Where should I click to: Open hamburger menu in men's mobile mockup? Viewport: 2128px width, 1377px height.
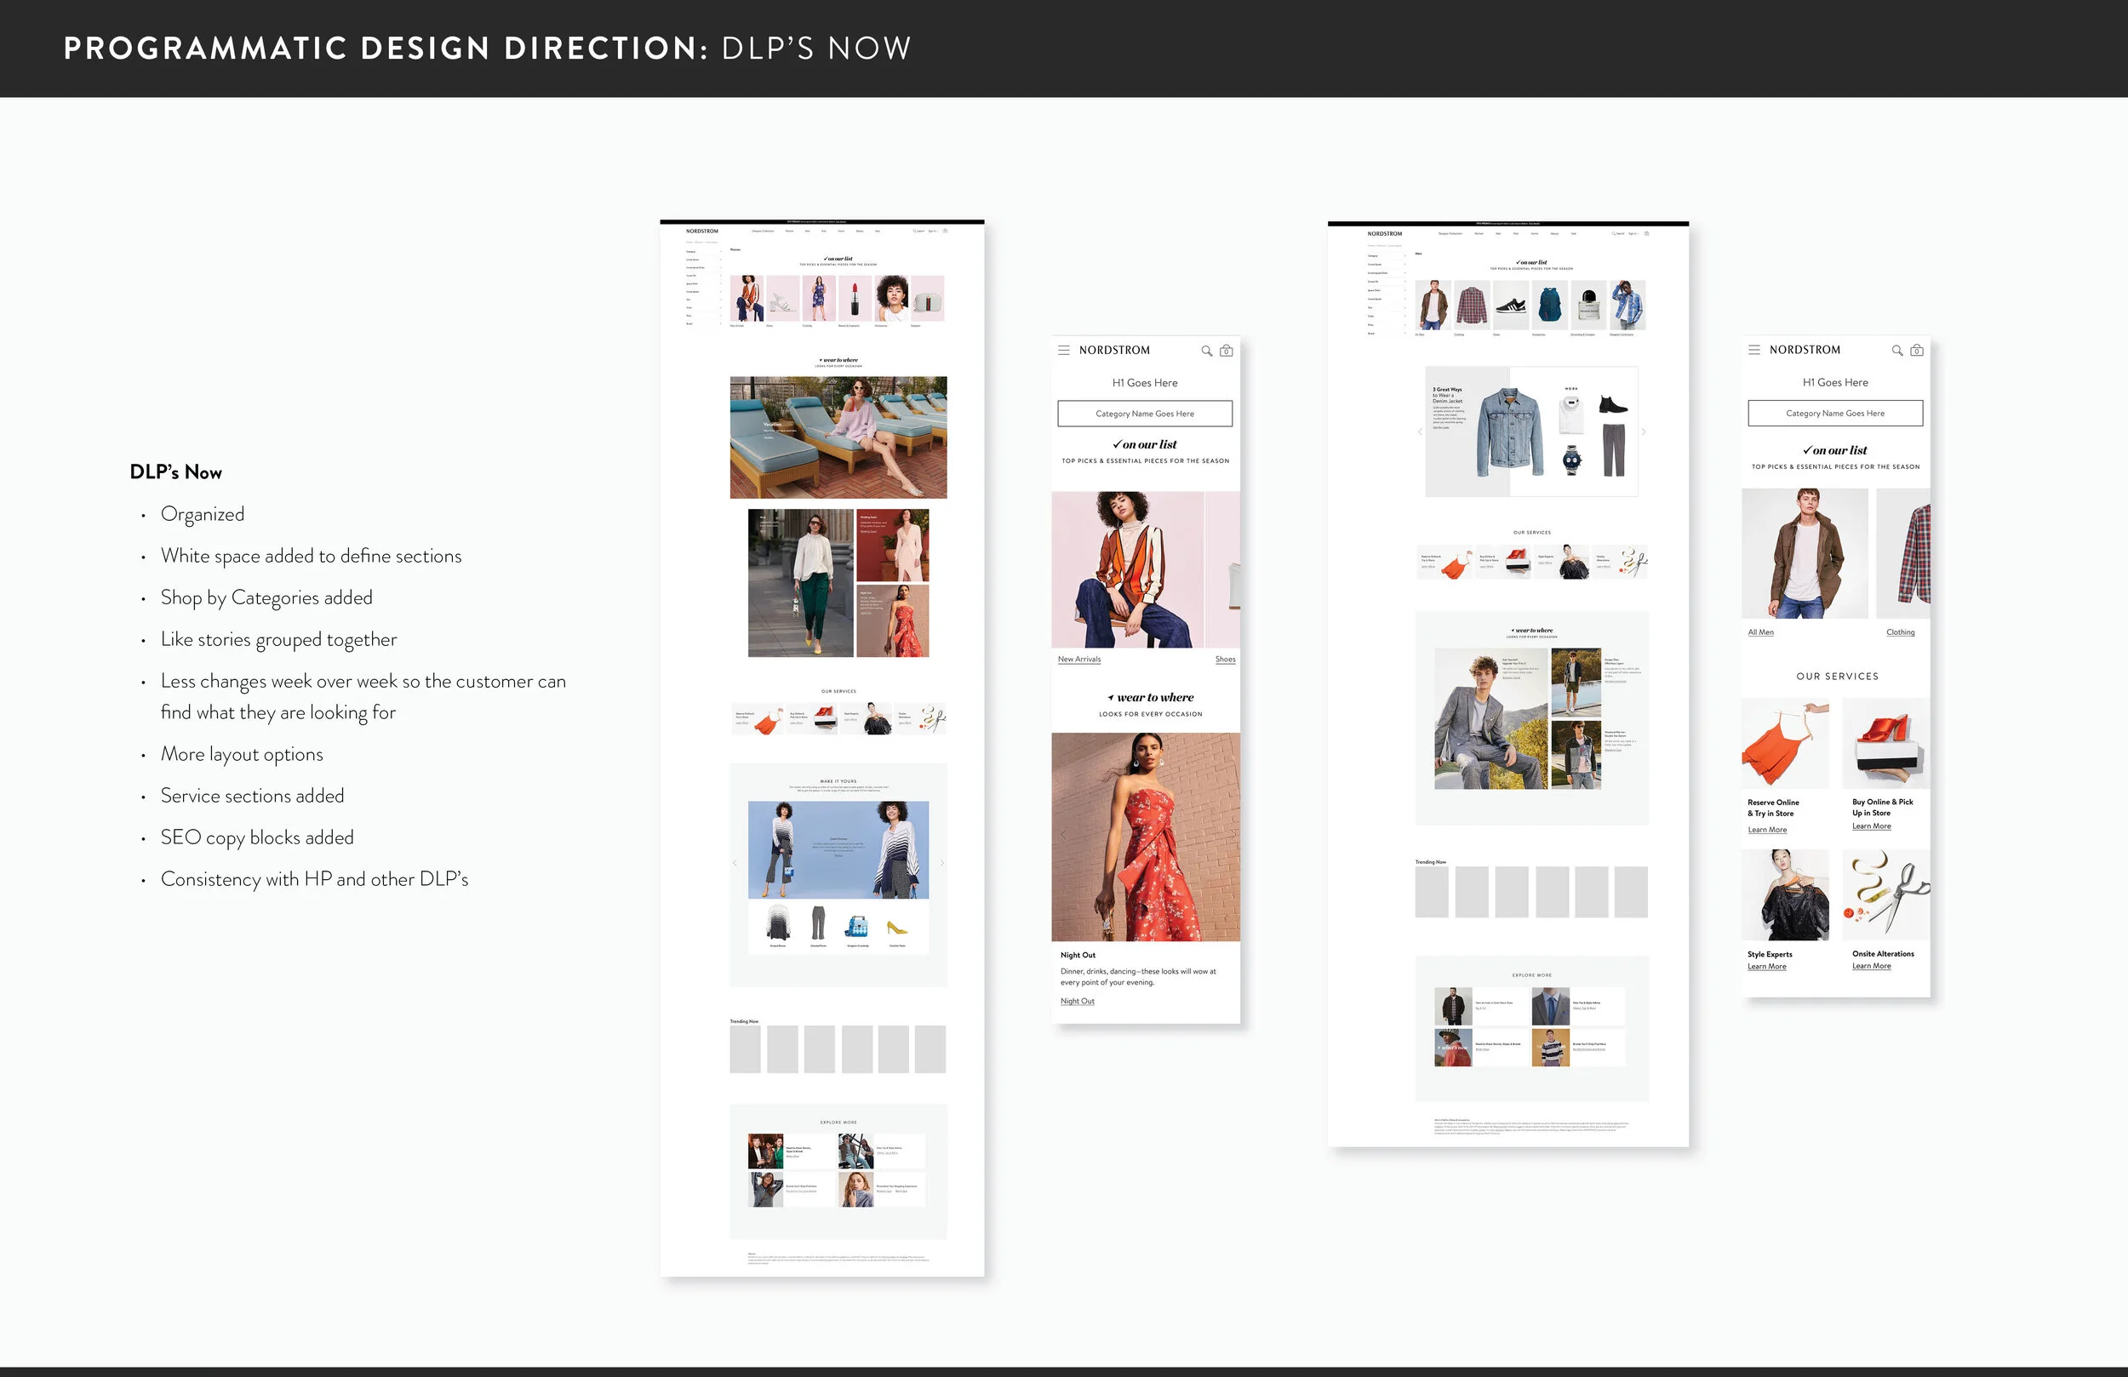(x=1753, y=350)
